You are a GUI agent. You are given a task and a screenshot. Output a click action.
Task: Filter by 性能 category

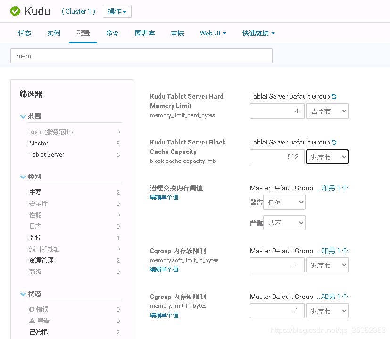pos(35,215)
